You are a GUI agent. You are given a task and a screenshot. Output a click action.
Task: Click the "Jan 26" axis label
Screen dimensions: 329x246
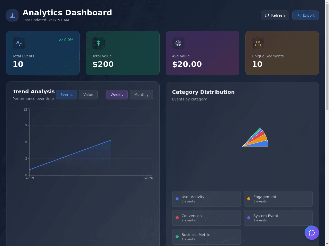click(148, 178)
